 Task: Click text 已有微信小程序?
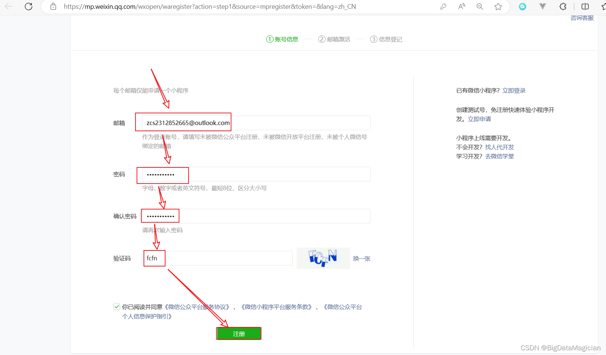click(x=478, y=90)
